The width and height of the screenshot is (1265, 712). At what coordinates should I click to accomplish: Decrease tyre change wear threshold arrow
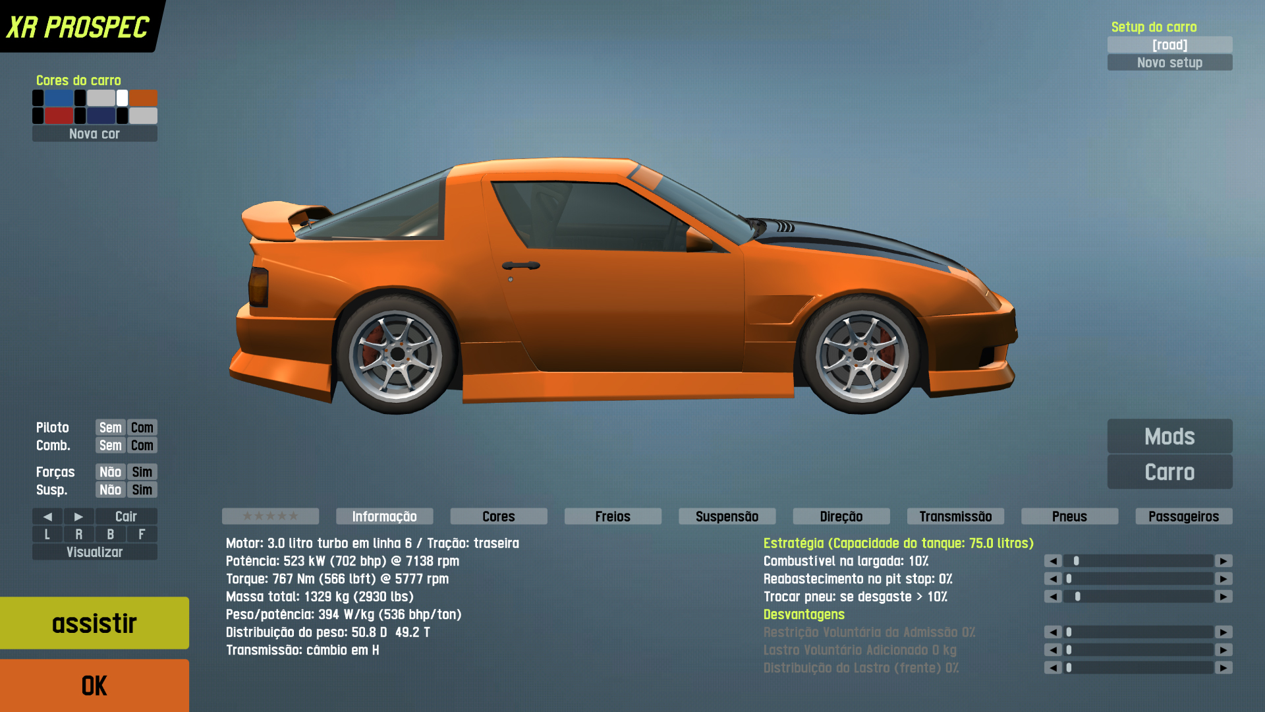click(1053, 597)
